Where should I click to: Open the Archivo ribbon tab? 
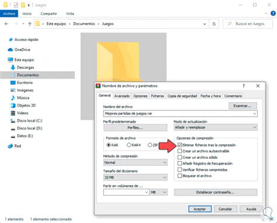9,13
